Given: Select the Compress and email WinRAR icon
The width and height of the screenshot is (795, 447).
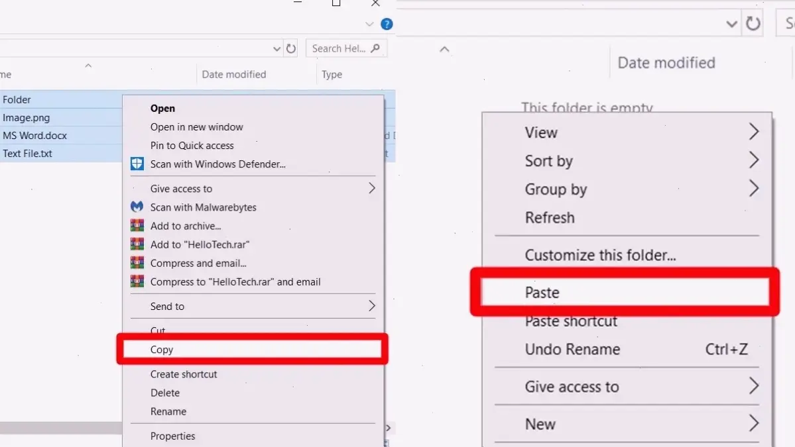Looking at the screenshot, I should click(x=137, y=262).
